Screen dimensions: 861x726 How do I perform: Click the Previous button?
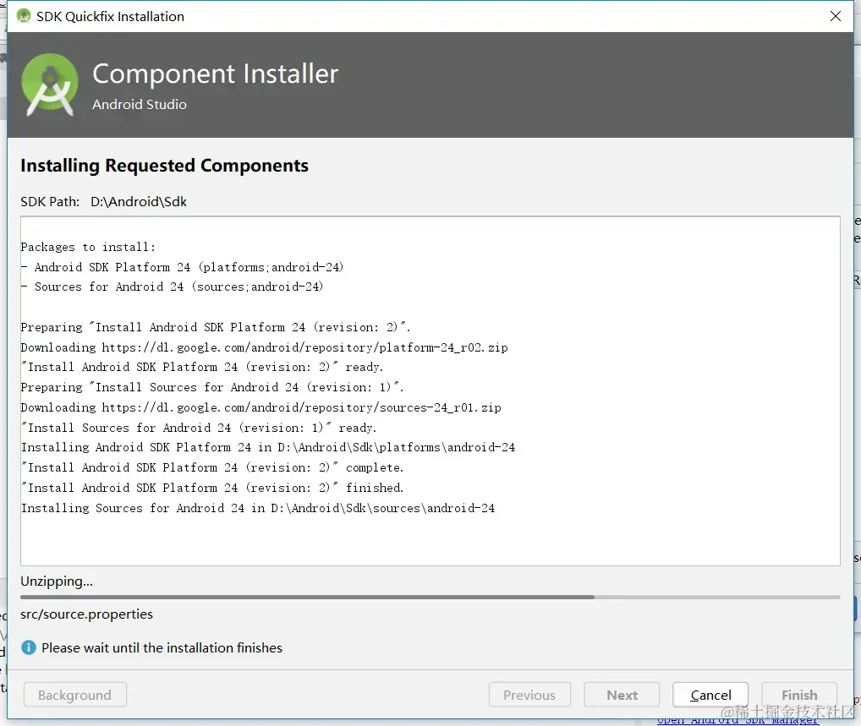529,695
